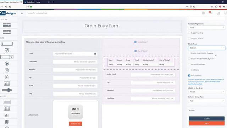Click the document icon in header toolbar

click(x=218, y=13)
